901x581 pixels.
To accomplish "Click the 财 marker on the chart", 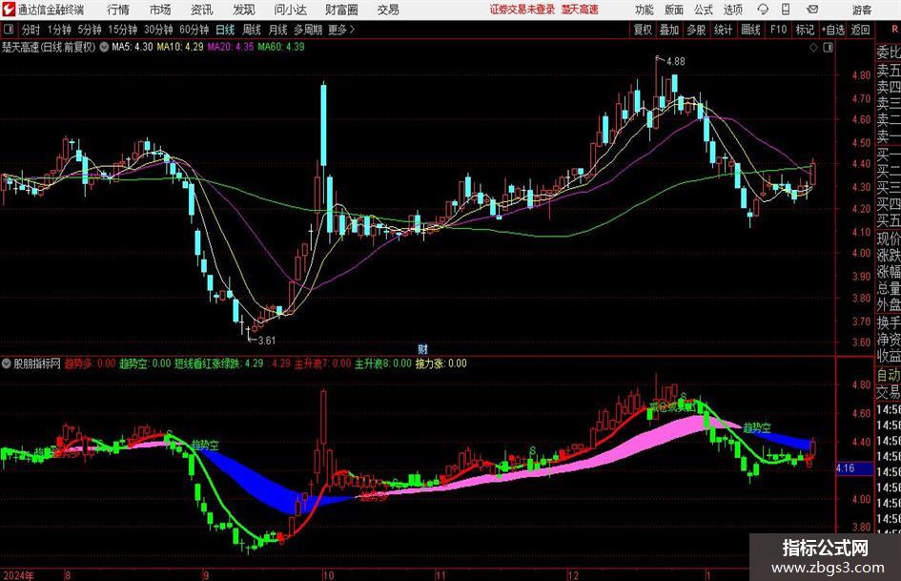I will pyautogui.click(x=422, y=348).
